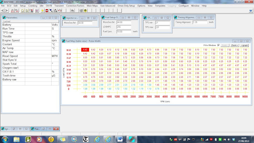Click the MAP3000 taskbar button
This screenshot has height=143, width=254.
[x=131, y=139]
